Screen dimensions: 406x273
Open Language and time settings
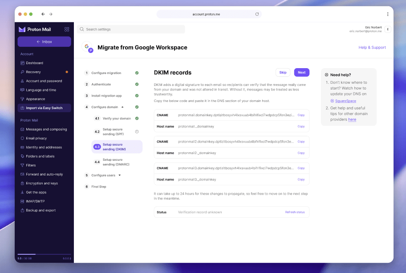pos(44,90)
